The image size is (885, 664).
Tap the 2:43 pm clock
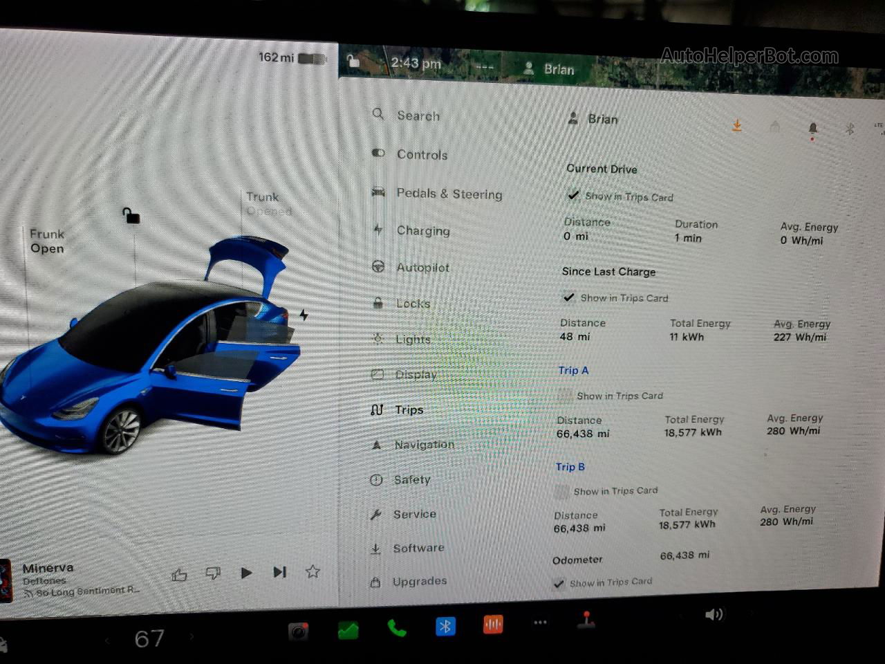pos(416,63)
